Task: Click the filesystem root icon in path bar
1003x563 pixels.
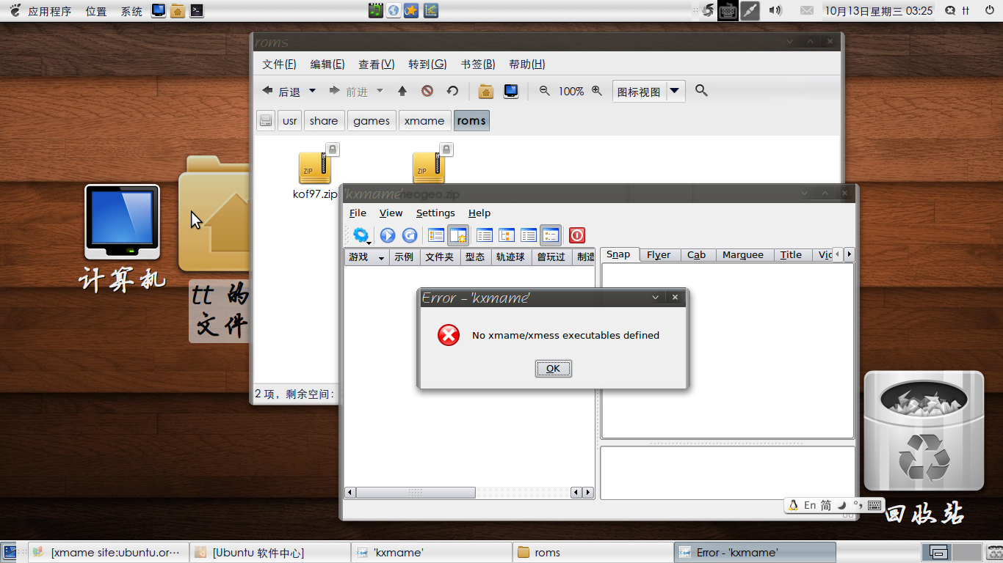Action: 266,121
